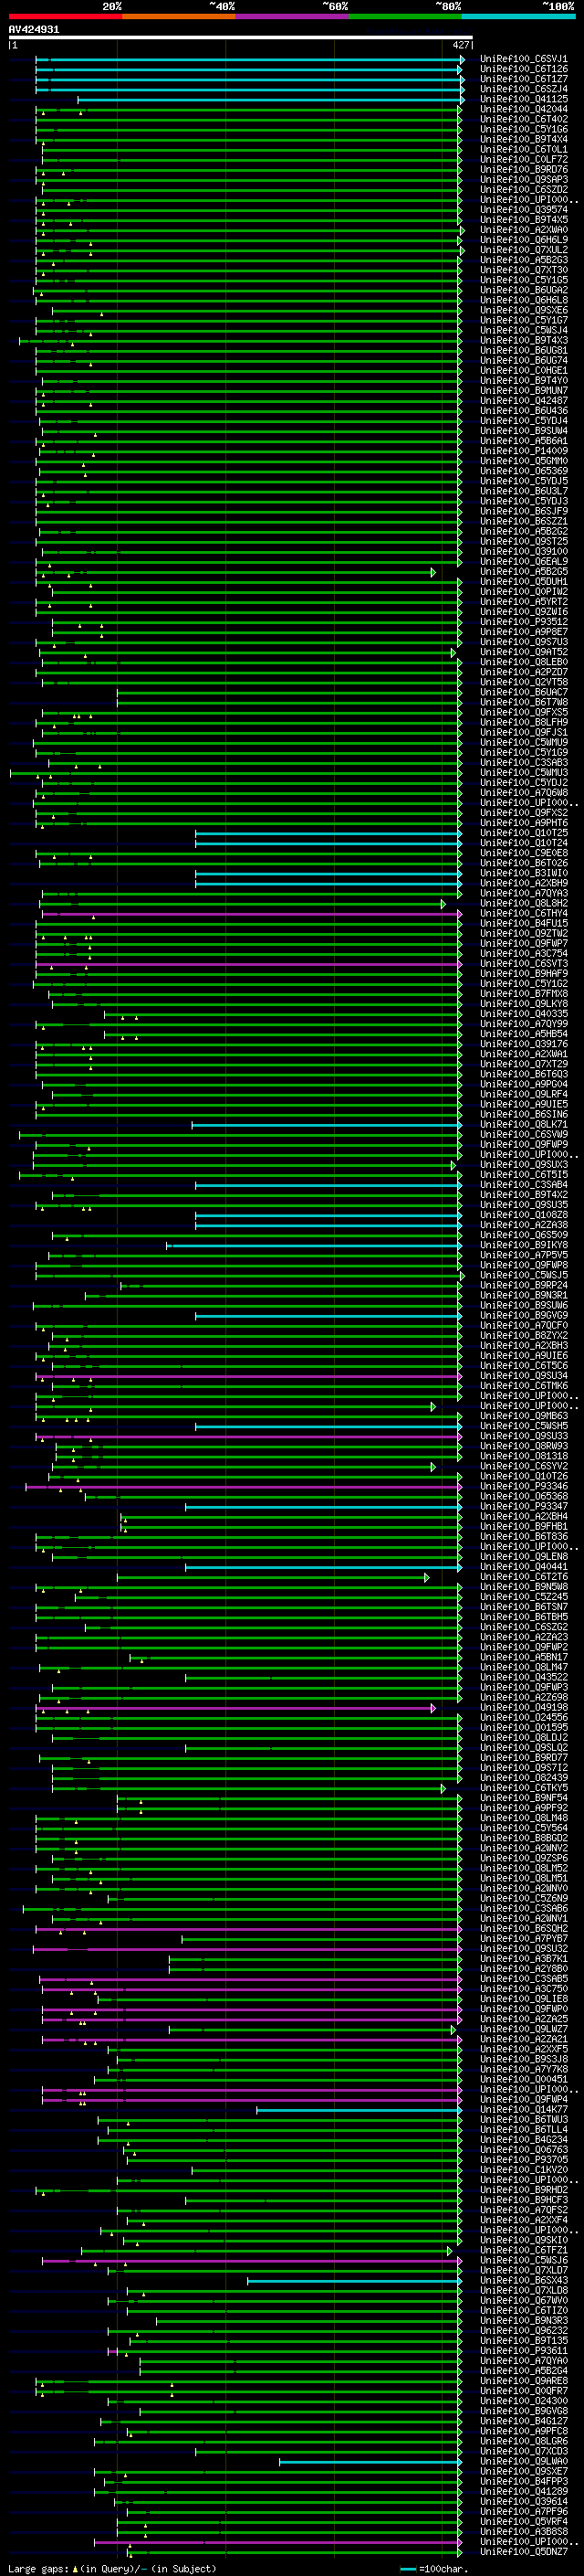Click the white query sequence ruler bar

pos(241,38)
